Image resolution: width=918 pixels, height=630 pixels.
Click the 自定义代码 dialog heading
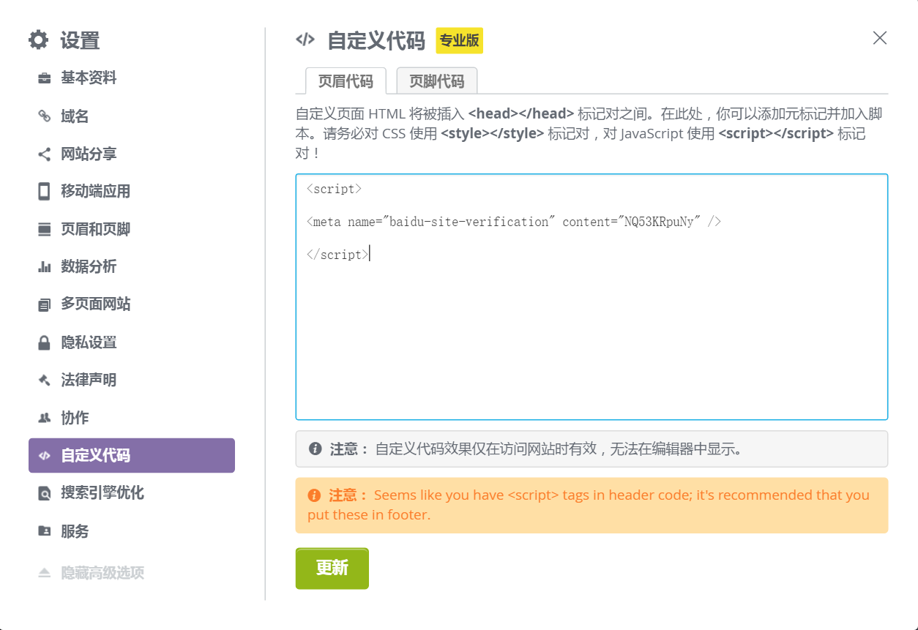[376, 40]
